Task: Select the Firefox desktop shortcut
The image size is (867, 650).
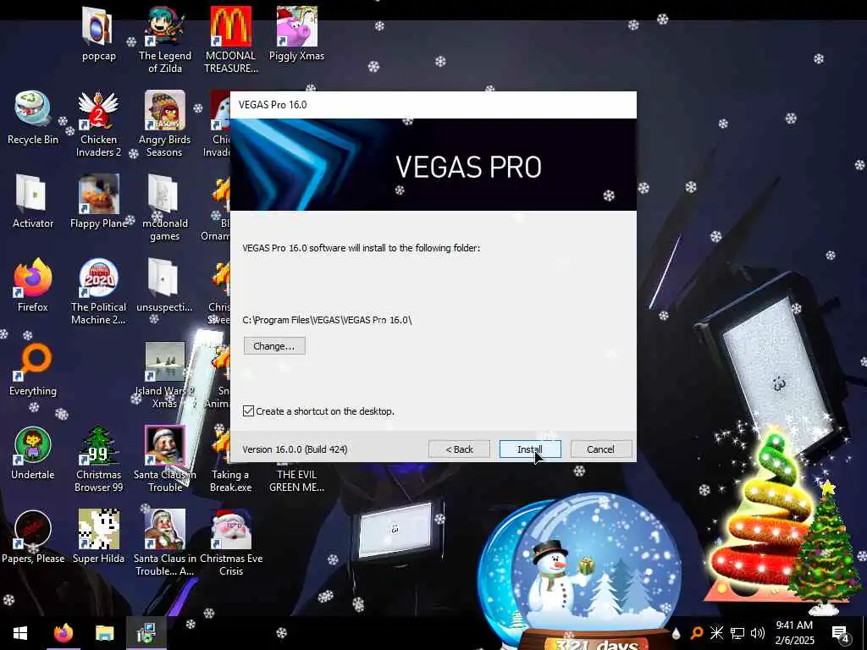Action: 33,285
